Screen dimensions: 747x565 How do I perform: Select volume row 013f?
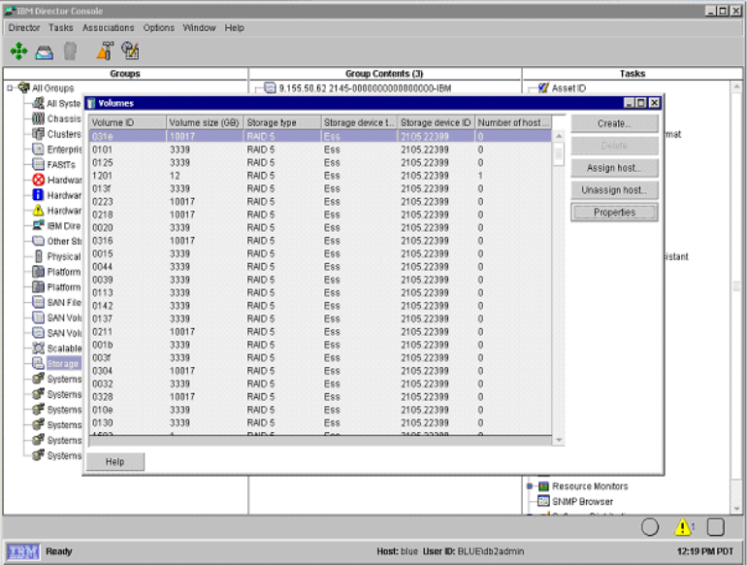point(320,188)
